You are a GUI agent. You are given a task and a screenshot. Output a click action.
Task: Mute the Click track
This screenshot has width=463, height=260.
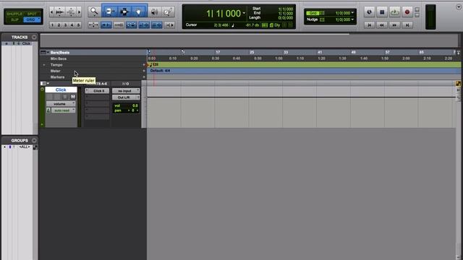tap(72, 97)
